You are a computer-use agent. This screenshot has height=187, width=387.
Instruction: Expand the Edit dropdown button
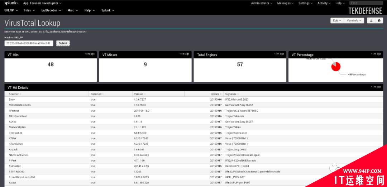pos(337,21)
